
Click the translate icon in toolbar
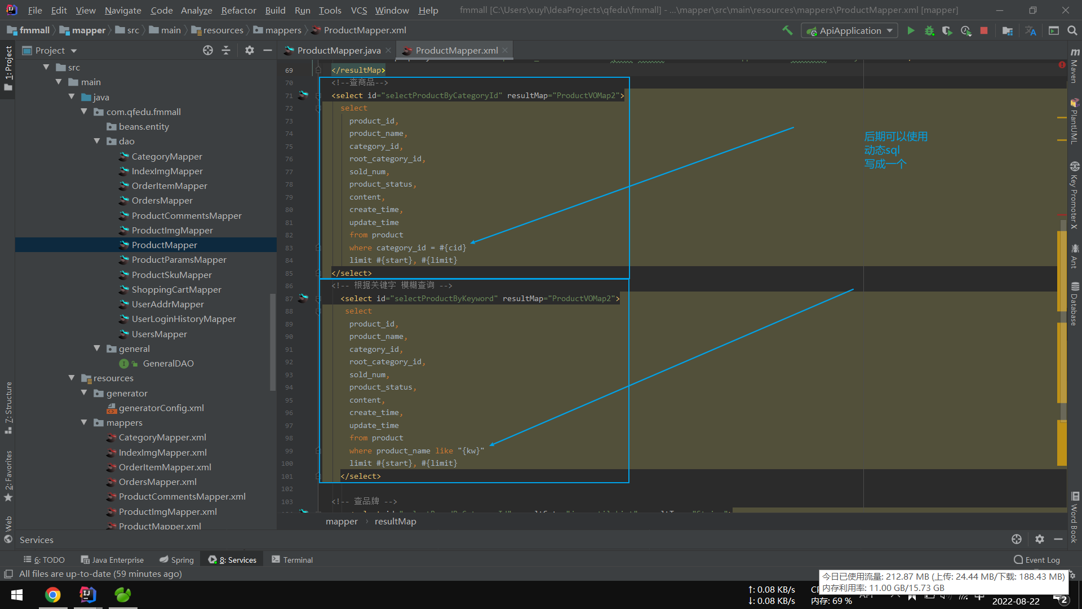point(1031,30)
